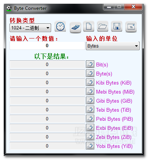Screen dimensions: 148x160
Task: Minimize the Byte Converter window
Action: 109,7
